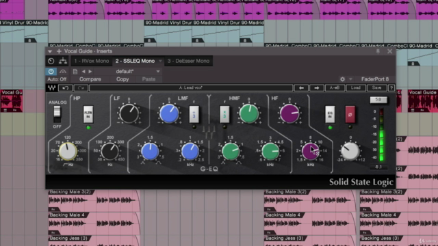Click the LF gain knob

[x=129, y=114]
